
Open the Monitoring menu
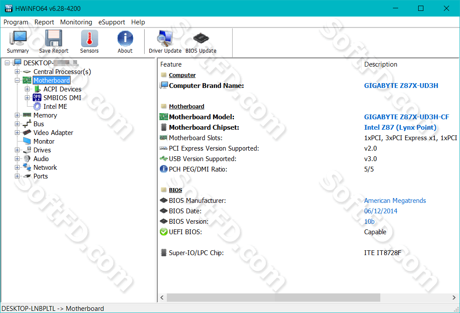(76, 22)
